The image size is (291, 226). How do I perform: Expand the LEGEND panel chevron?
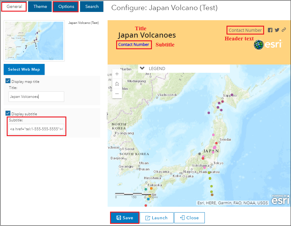[142, 69]
